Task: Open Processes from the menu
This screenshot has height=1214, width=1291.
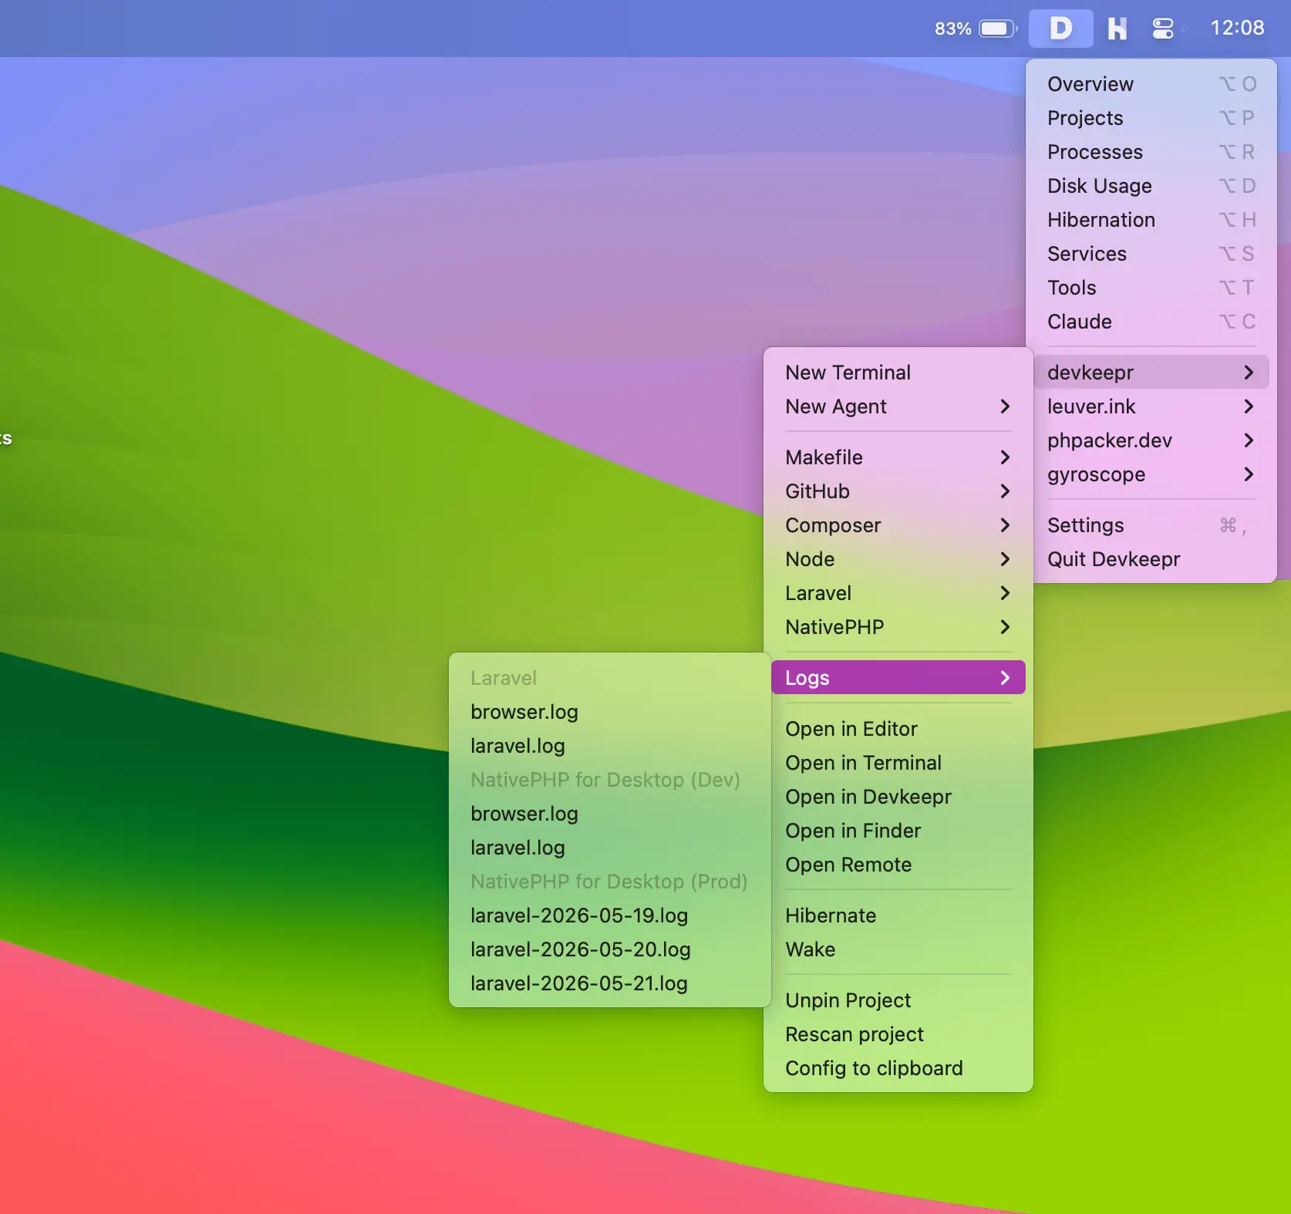Action: (1151, 152)
